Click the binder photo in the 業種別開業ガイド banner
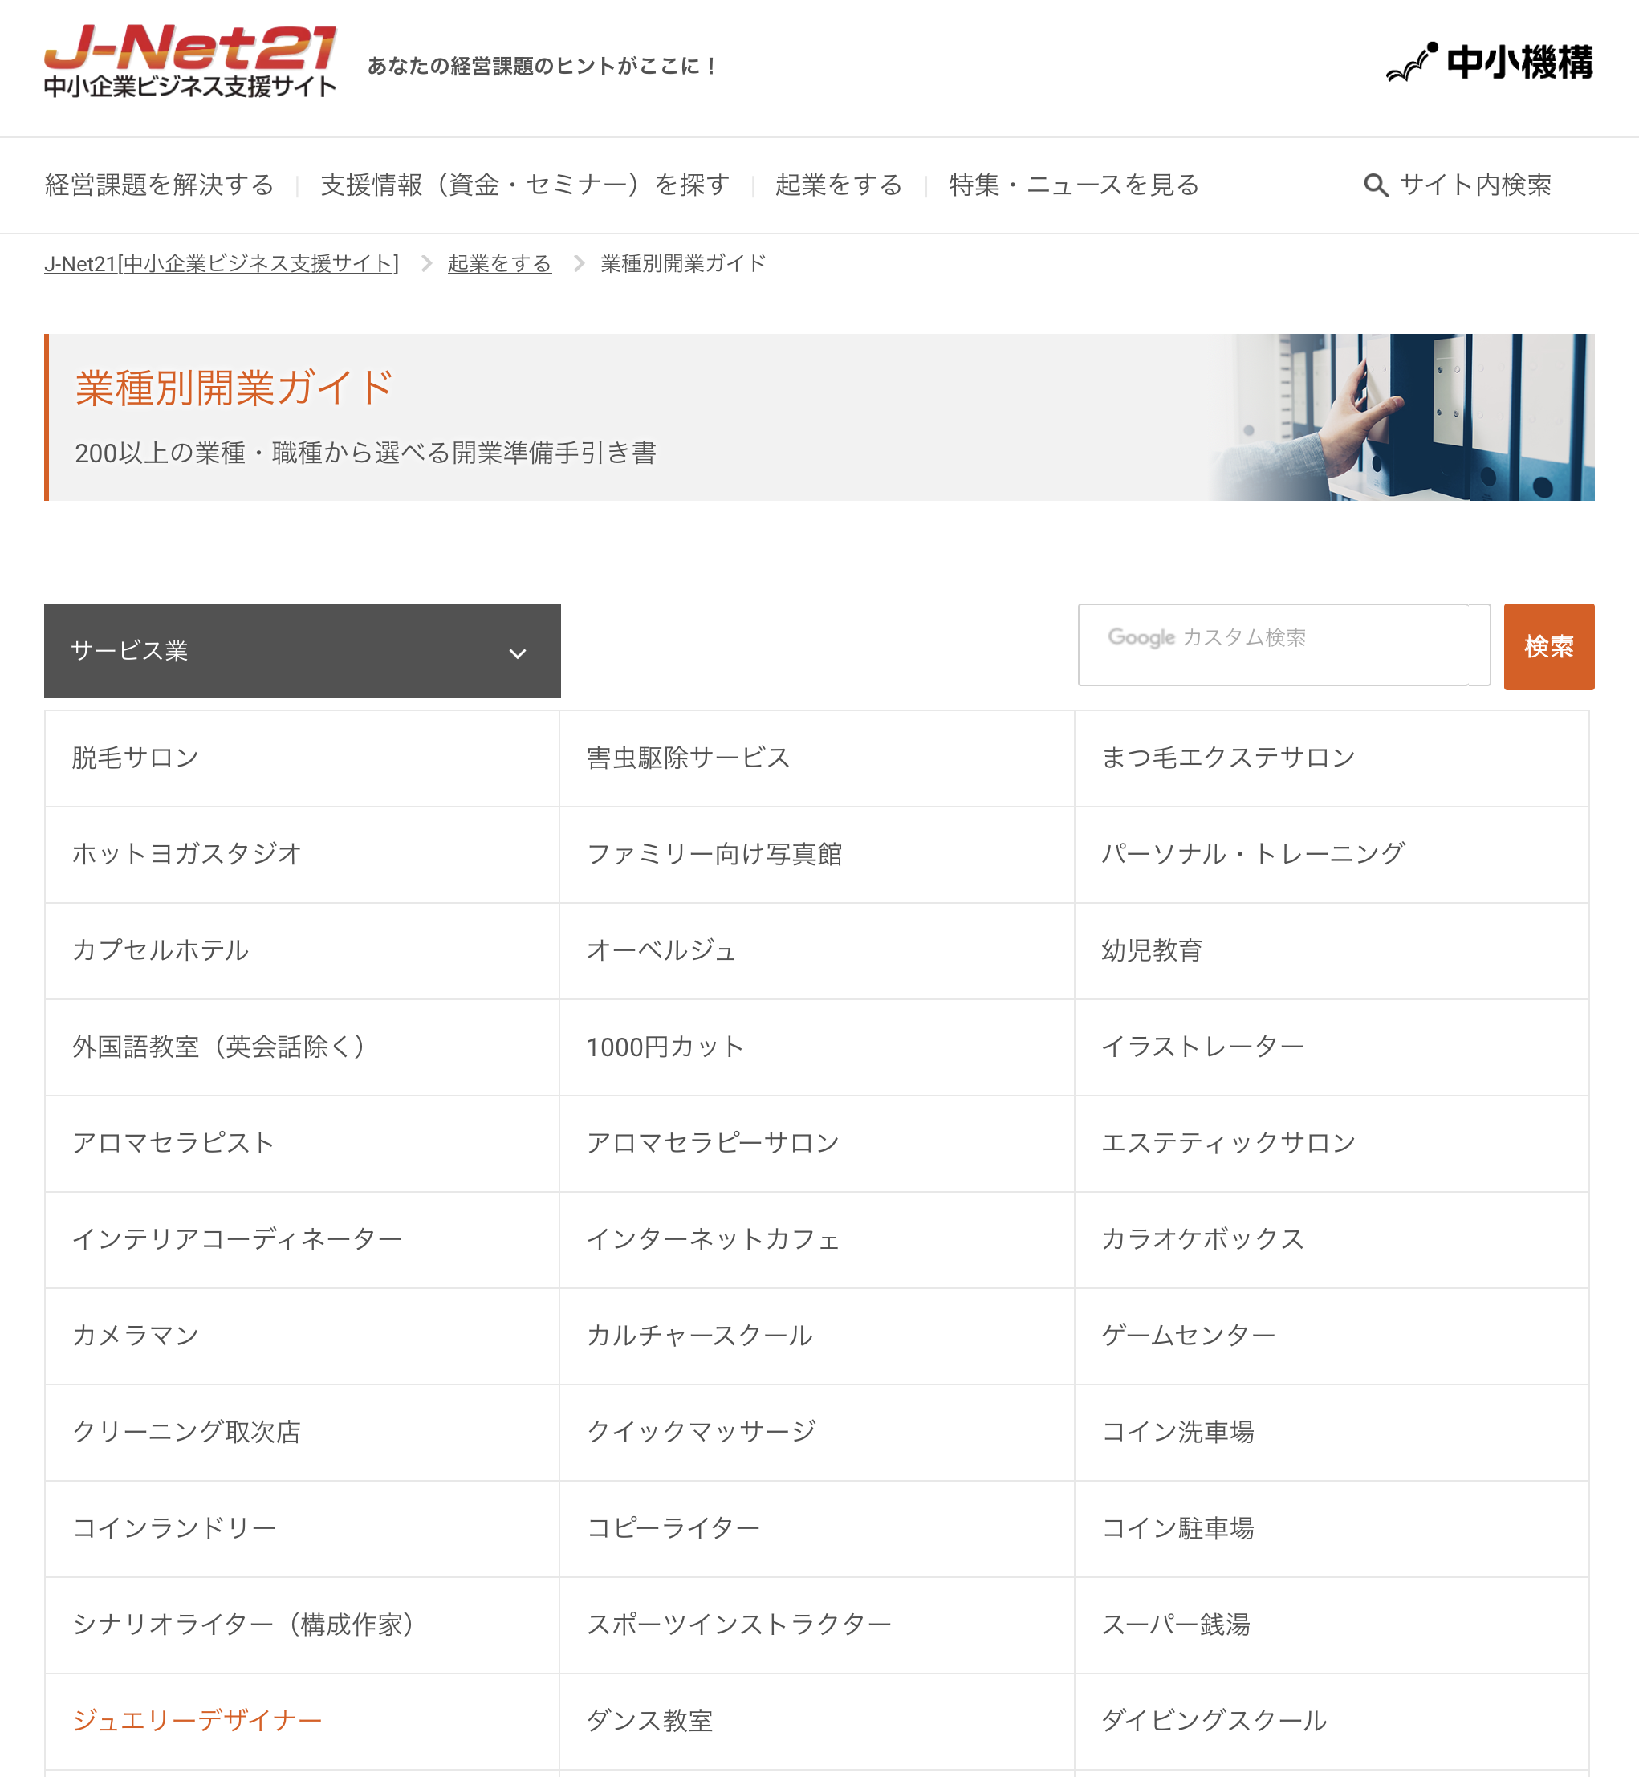Image resolution: width=1639 pixels, height=1777 pixels. (x=1401, y=417)
